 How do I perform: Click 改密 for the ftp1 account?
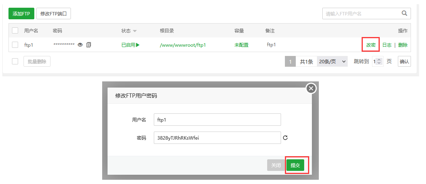(371, 45)
